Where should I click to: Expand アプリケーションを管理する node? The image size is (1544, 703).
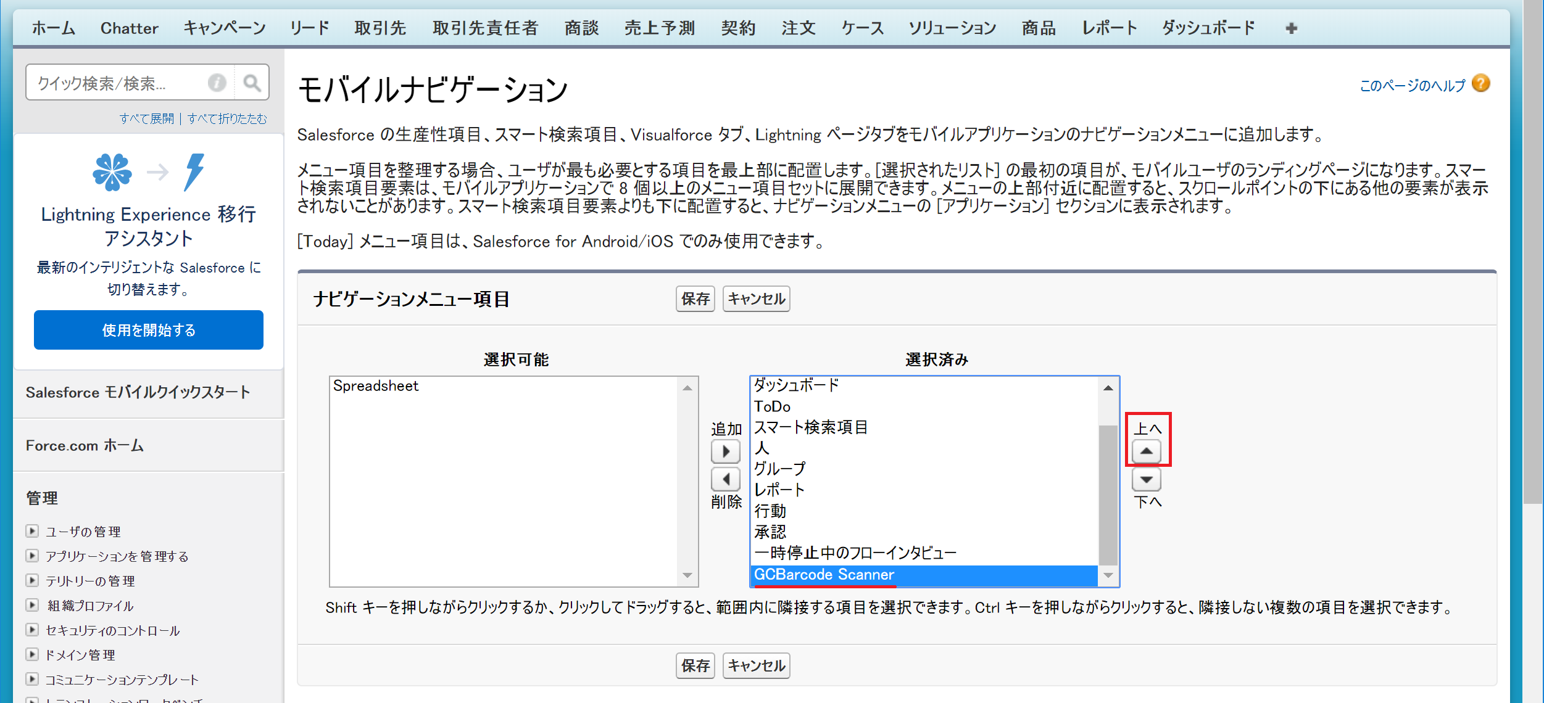(32, 556)
